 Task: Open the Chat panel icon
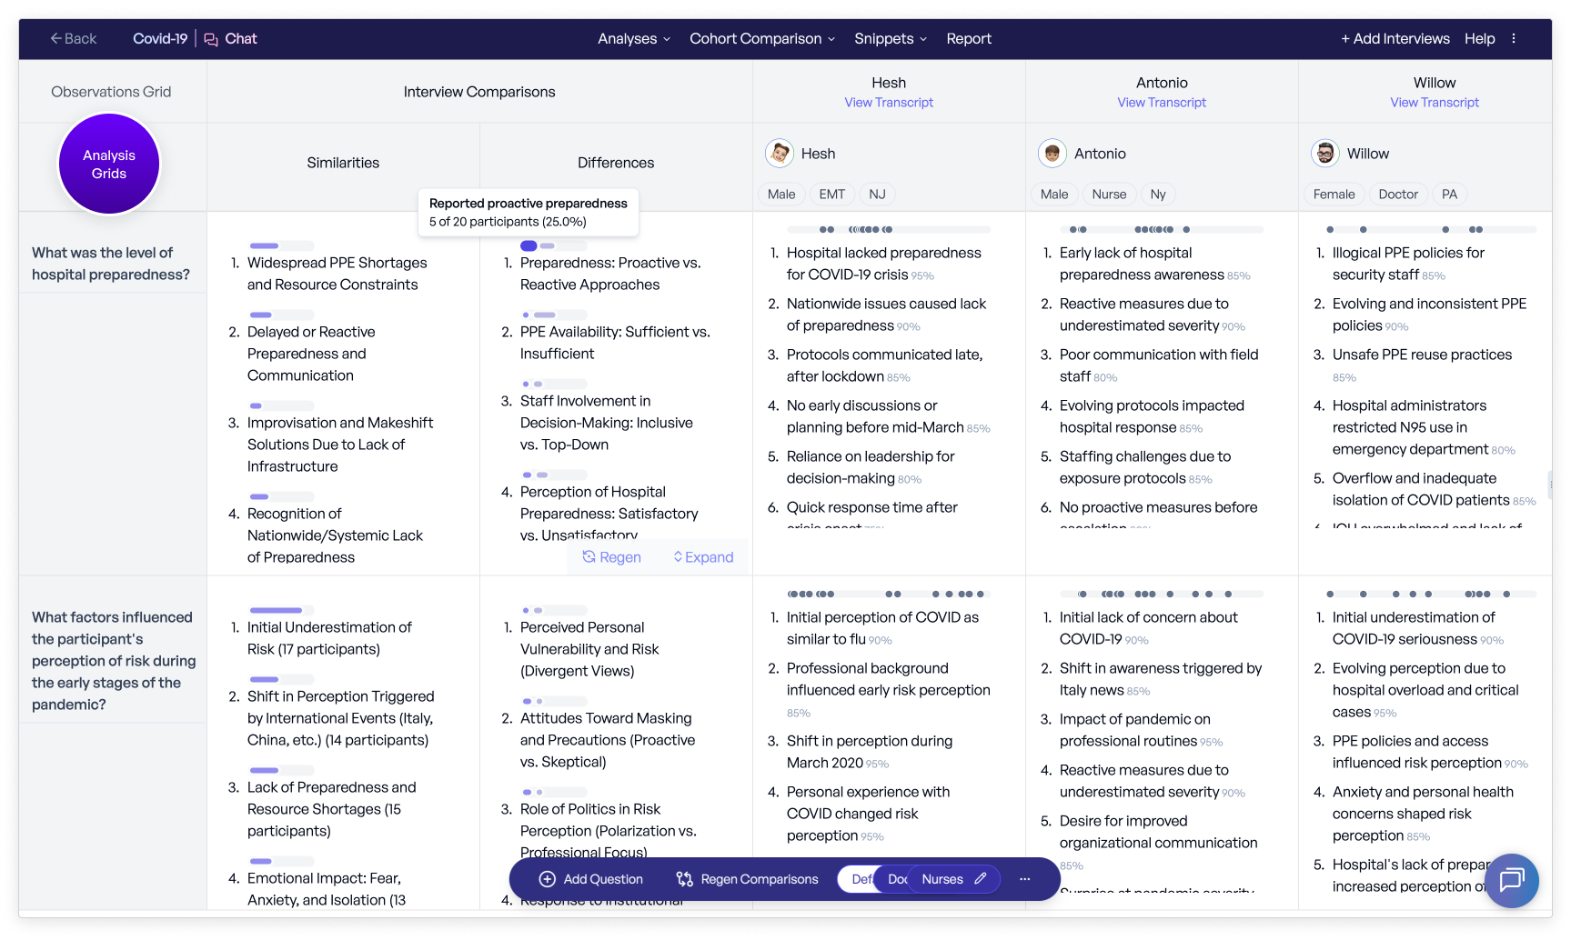click(x=212, y=39)
